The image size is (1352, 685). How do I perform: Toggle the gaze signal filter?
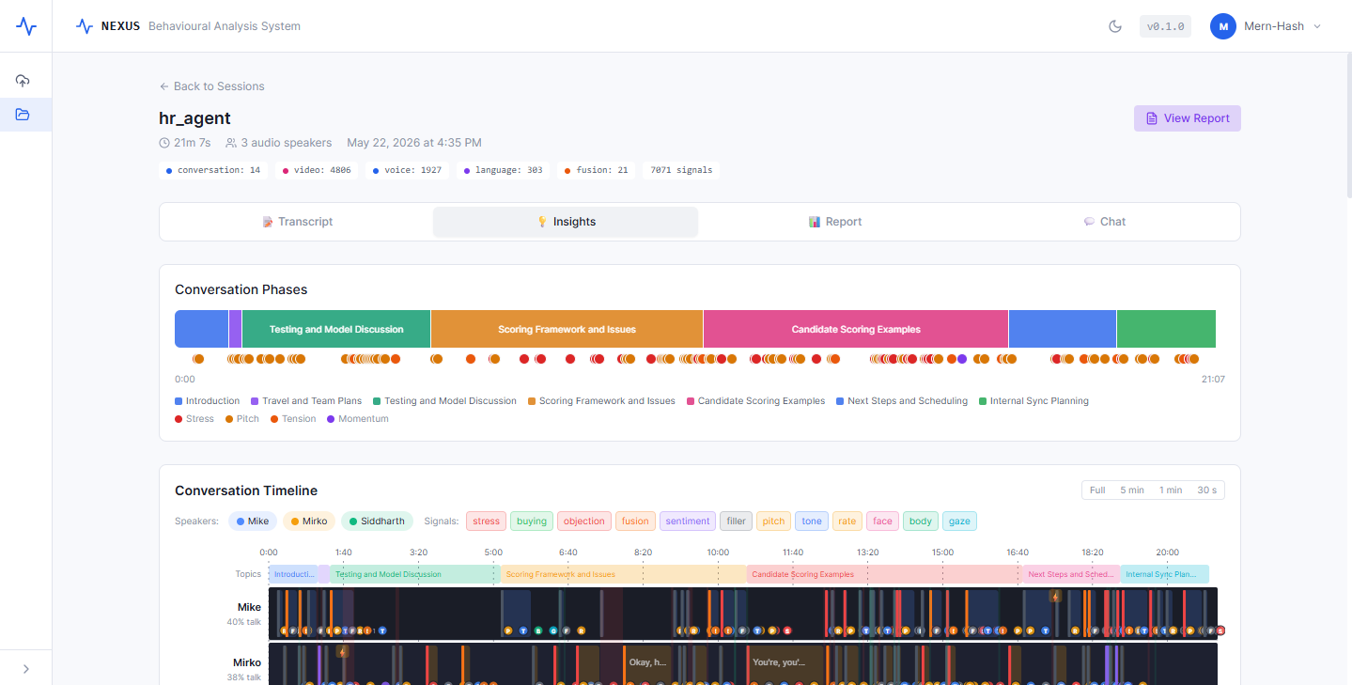click(x=959, y=521)
